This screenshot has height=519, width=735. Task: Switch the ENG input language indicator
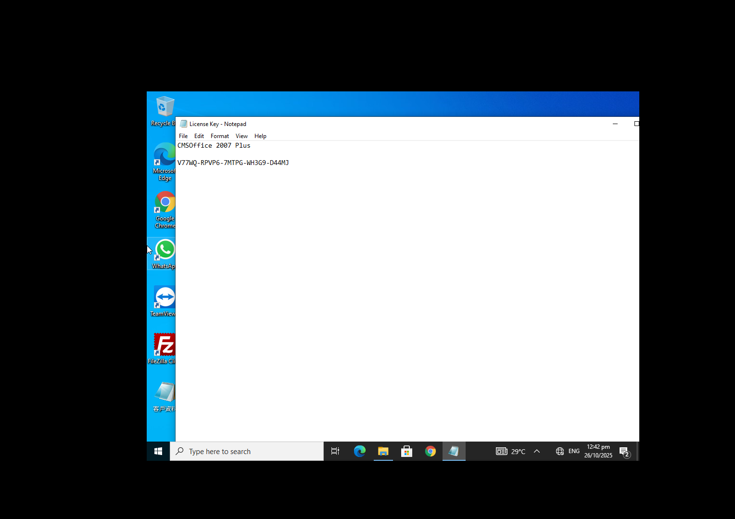click(574, 451)
